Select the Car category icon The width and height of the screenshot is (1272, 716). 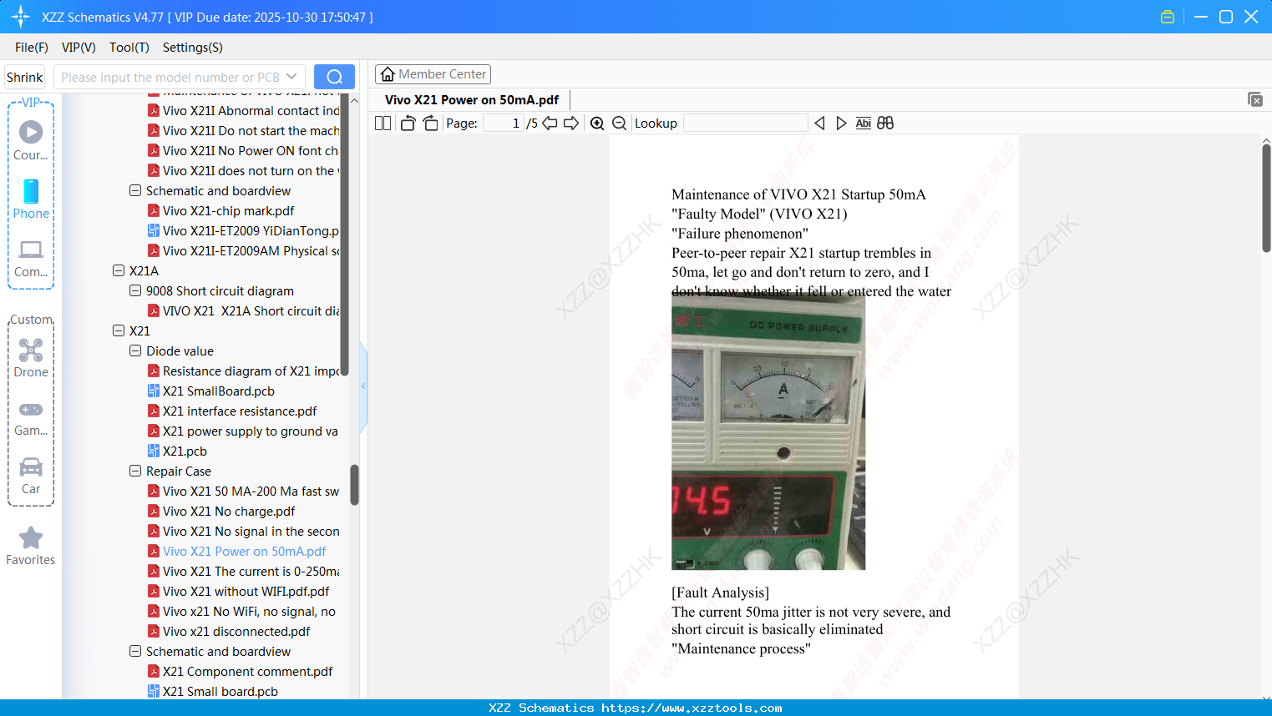[x=31, y=475]
